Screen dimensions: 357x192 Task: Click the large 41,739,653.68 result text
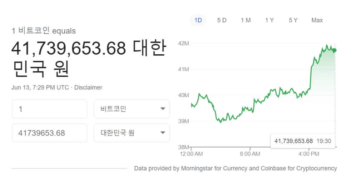pyautogui.click(x=69, y=48)
